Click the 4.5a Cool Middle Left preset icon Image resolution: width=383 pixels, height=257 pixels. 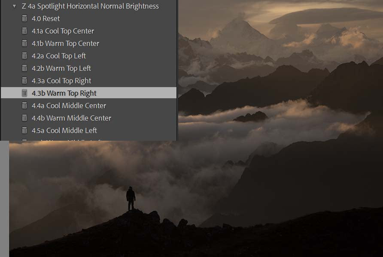pos(24,130)
